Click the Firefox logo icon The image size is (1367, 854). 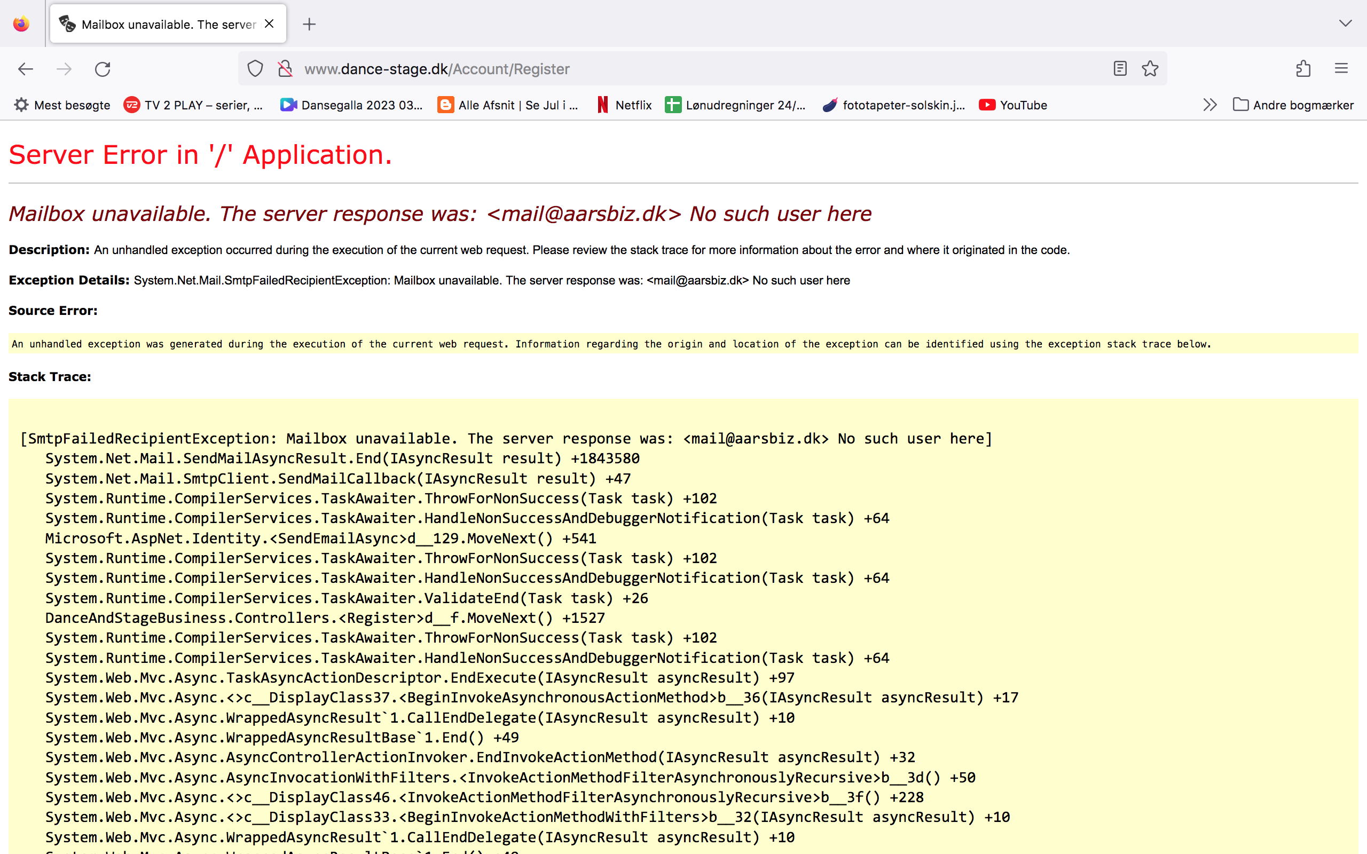(x=21, y=23)
